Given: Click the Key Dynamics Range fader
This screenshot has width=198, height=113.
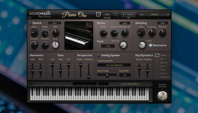Looking at the screenshot, I should tap(139, 68).
